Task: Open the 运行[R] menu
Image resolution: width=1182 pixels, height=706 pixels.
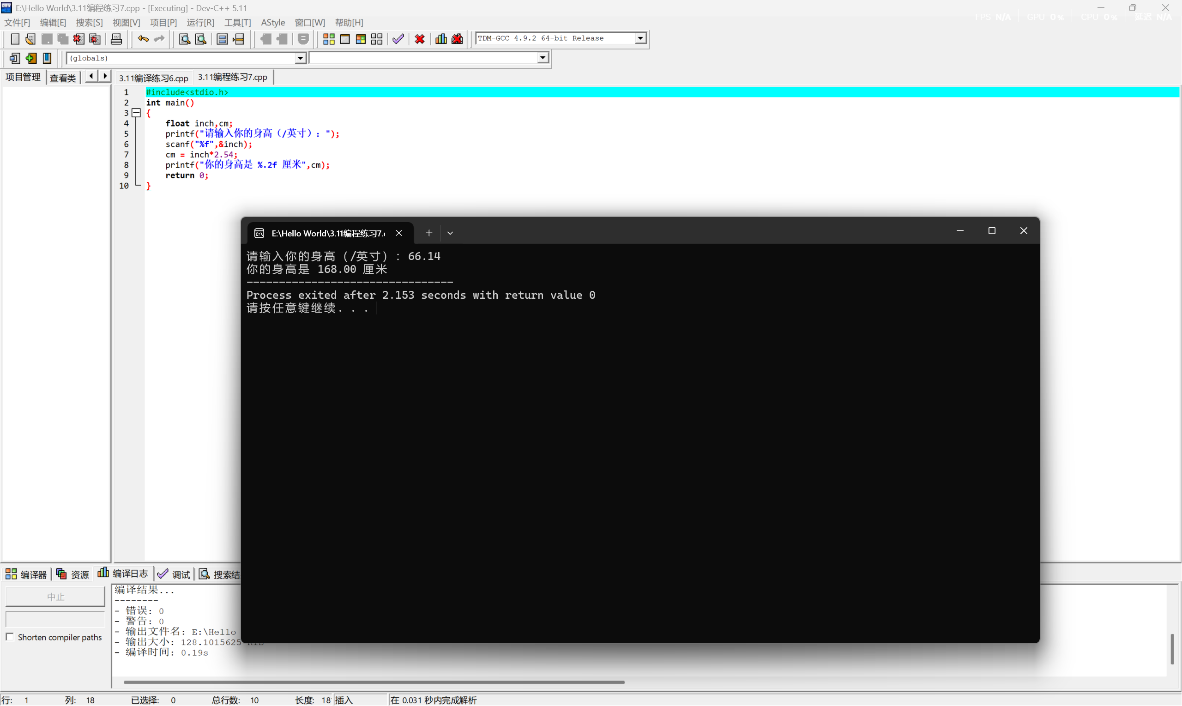Action: point(200,22)
